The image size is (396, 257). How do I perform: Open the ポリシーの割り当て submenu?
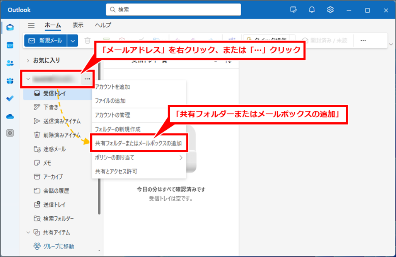pyautogui.click(x=116, y=158)
